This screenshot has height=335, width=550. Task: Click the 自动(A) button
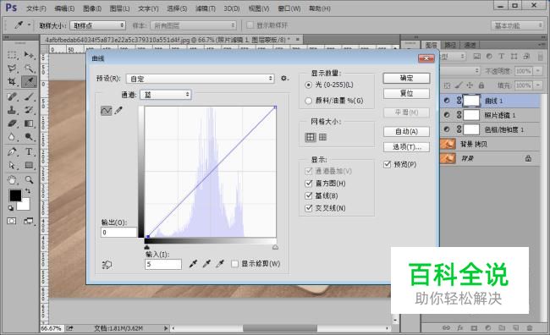click(x=406, y=131)
